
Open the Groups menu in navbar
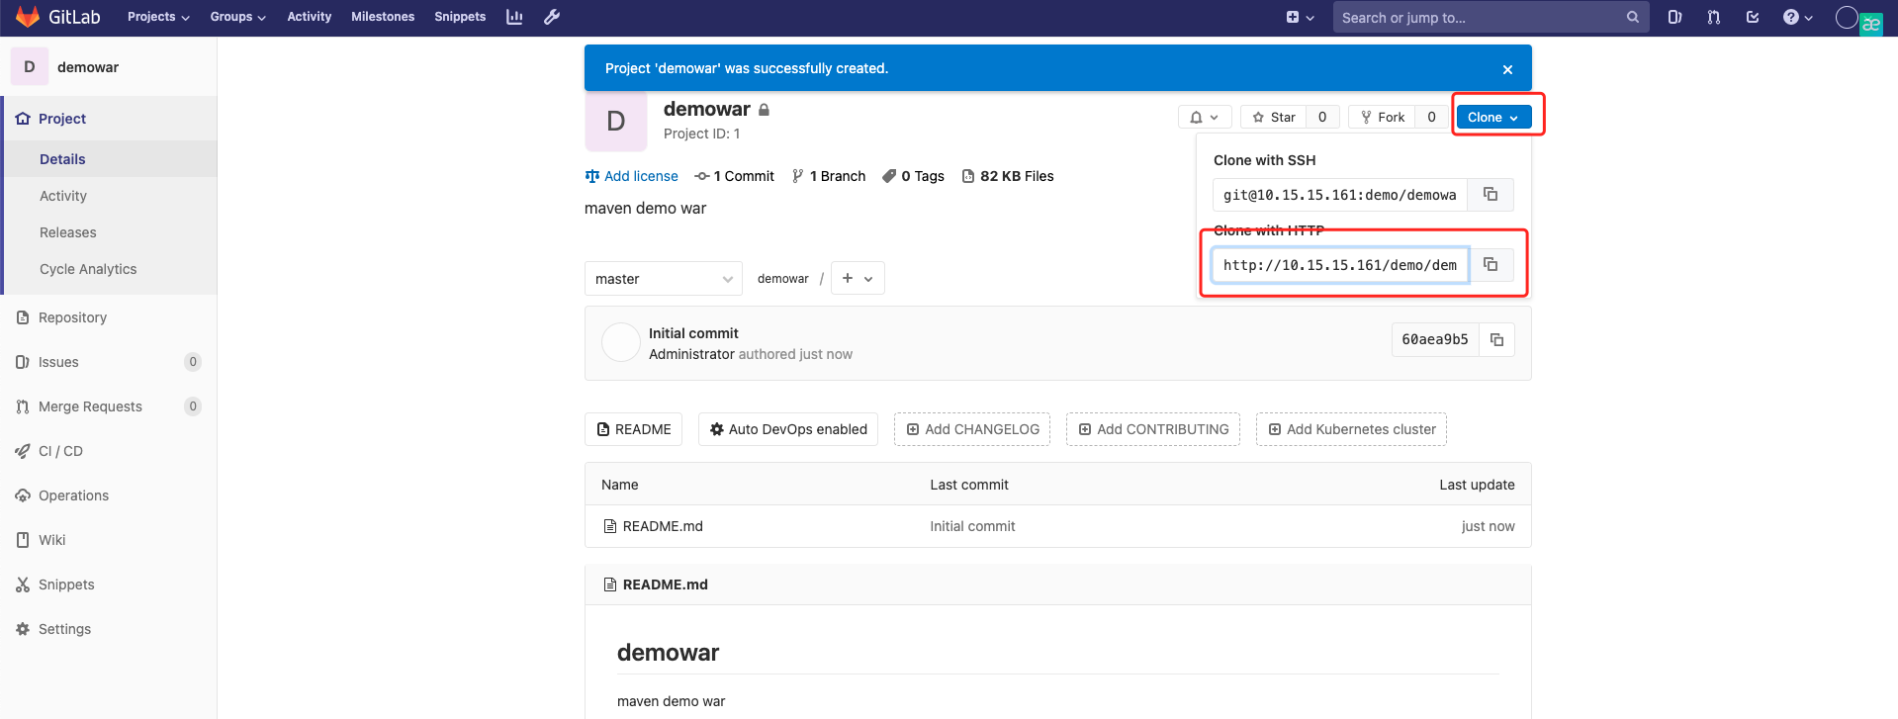point(237,17)
